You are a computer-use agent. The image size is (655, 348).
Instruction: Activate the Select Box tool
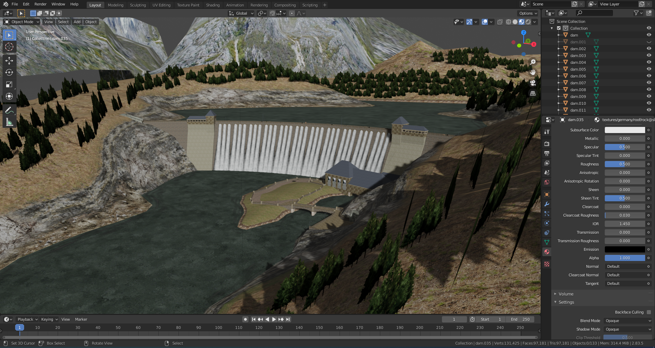pos(9,35)
